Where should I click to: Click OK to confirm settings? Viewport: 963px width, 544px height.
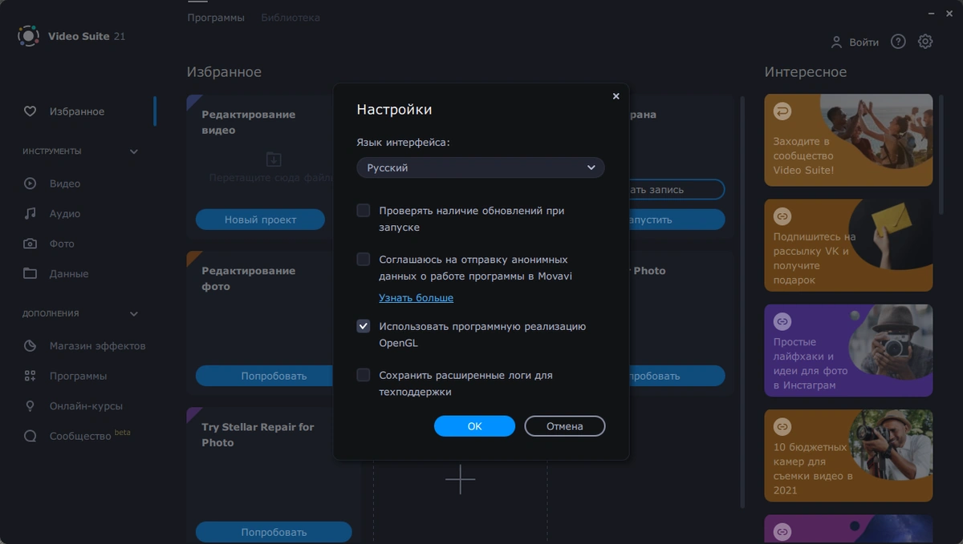(x=474, y=426)
